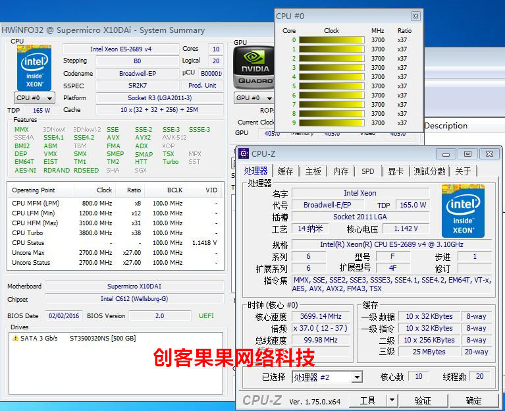Viewport: 505px width, 411px height.
Task: Click the 工具 button in CPU-Z
Action: click(x=368, y=400)
